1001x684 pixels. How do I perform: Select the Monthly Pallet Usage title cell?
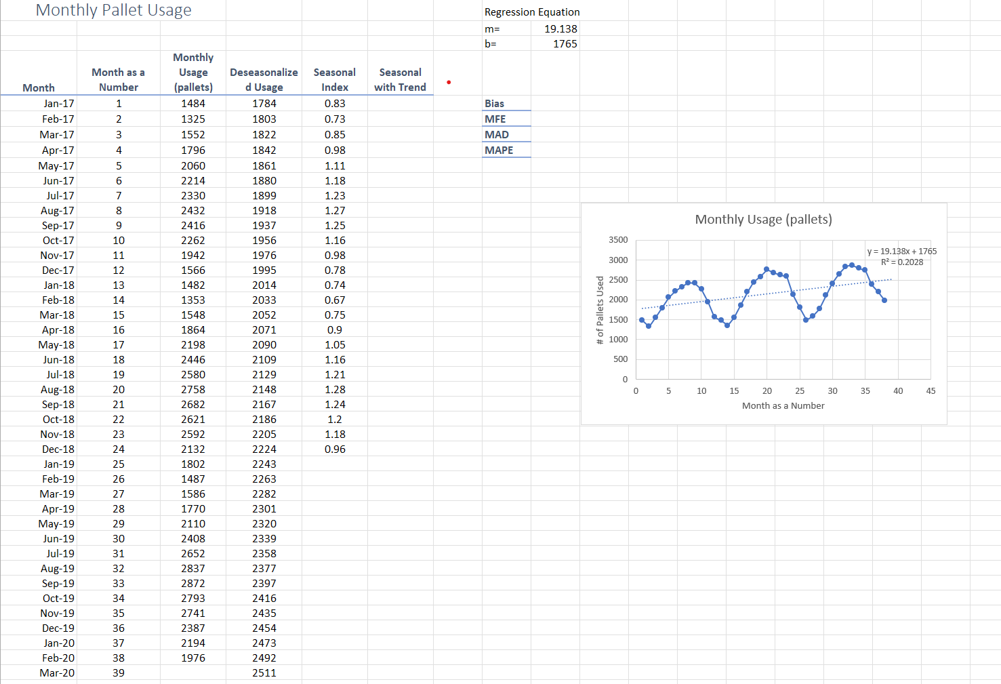(113, 10)
